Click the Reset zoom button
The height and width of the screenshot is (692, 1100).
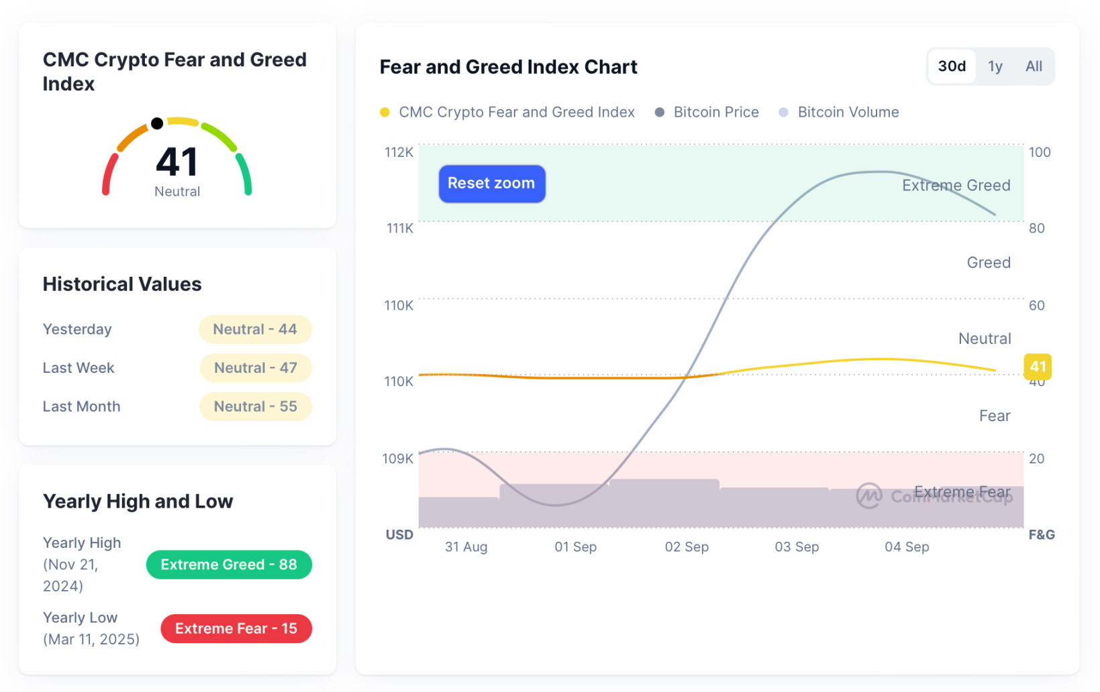[x=491, y=184]
